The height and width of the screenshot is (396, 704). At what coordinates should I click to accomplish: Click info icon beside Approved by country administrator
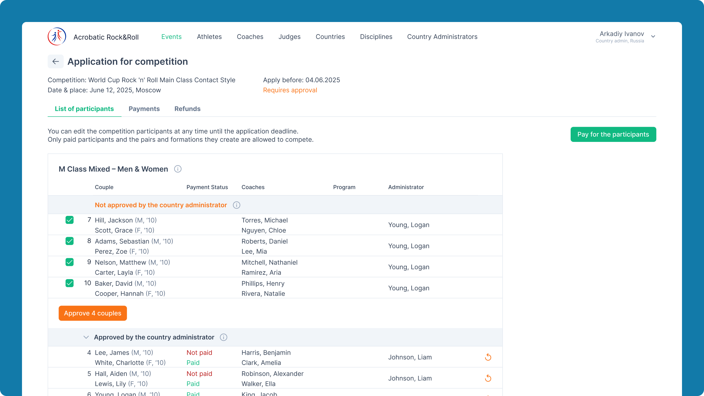[x=224, y=337]
